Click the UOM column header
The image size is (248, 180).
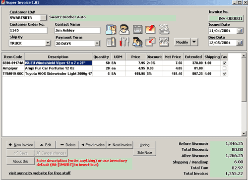pos(118,57)
